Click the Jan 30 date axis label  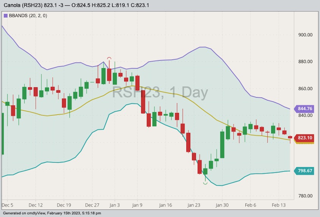pyautogui.click(x=222, y=205)
